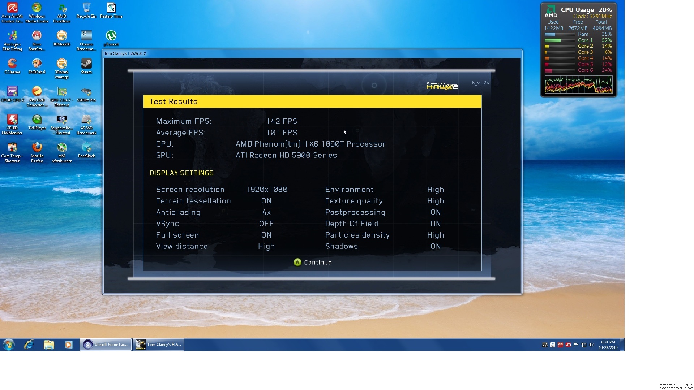Click the Core 6 24% usage bar

pos(559,70)
